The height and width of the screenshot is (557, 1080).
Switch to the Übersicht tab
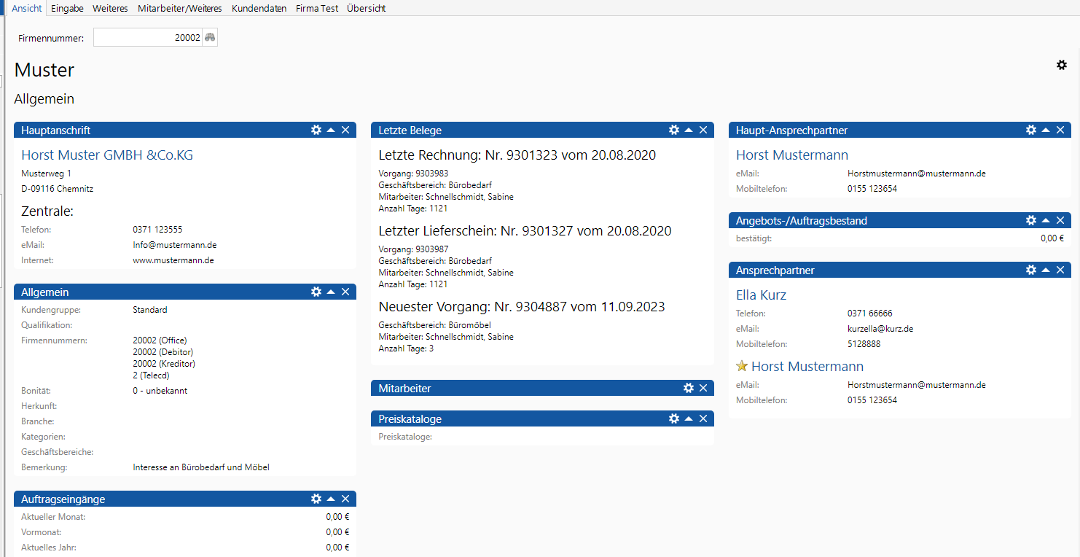[366, 8]
